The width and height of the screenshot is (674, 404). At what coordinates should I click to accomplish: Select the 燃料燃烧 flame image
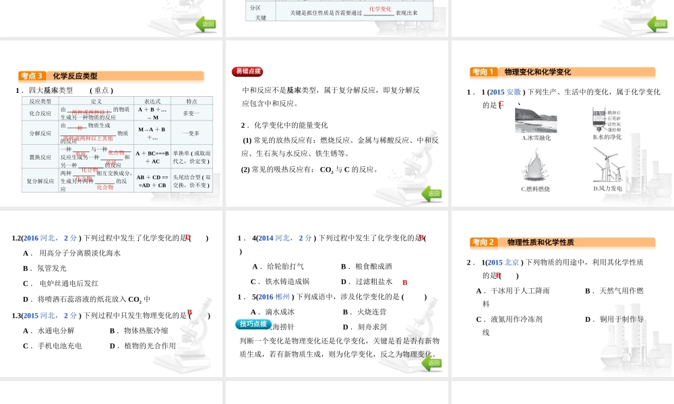[535, 166]
